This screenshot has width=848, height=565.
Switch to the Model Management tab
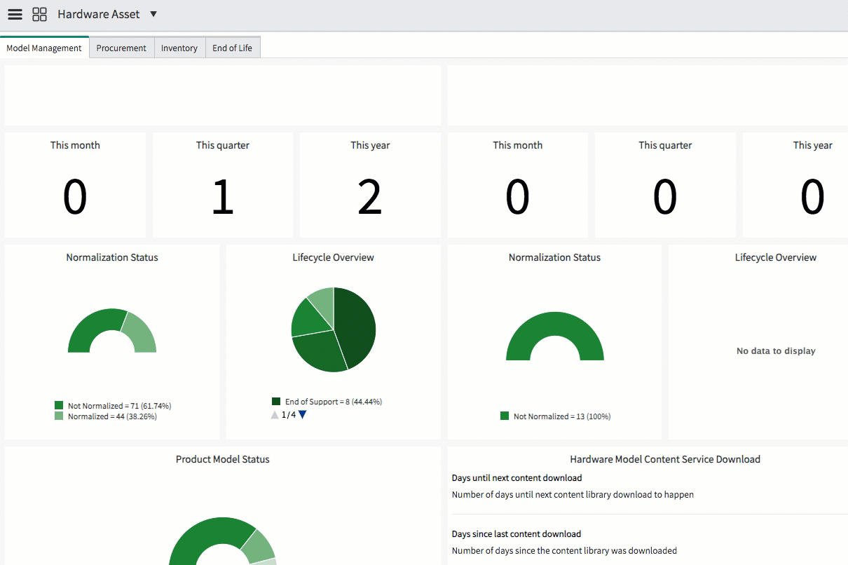pyautogui.click(x=44, y=48)
